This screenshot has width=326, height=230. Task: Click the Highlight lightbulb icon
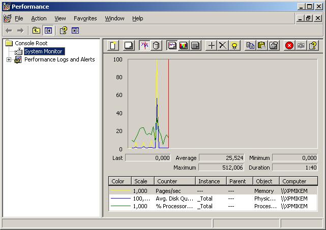(x=234, y=46)
